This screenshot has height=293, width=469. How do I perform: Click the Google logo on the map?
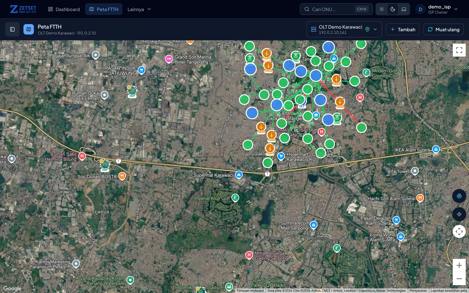(12, 289)
